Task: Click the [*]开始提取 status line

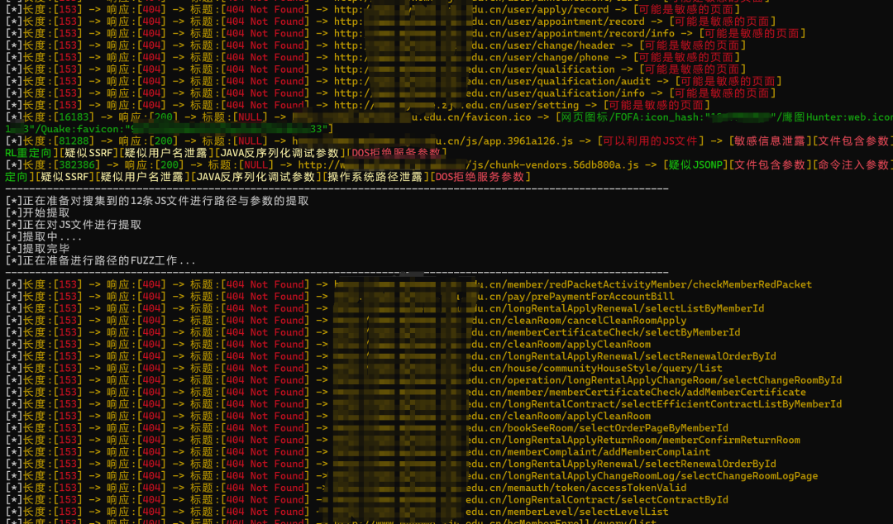Action: click(37, 212)
